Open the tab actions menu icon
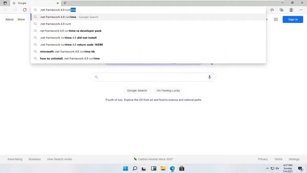This screenshot has height=173, width=307. [5, 3]
